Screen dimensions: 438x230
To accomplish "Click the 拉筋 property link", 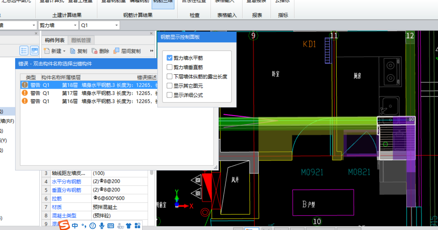I will tap(57, 198).
